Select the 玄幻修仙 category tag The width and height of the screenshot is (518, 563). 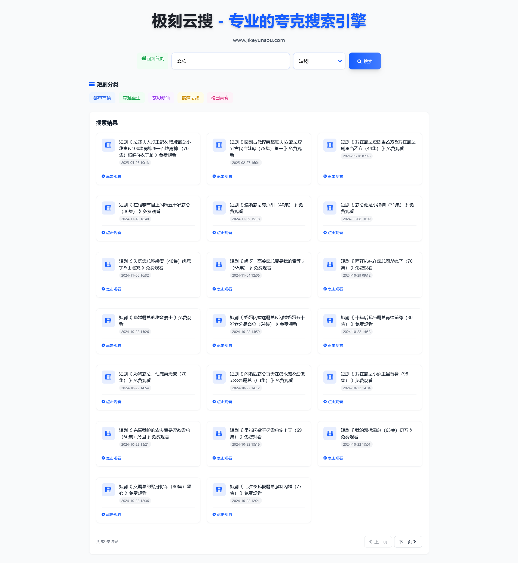(161, 98)
